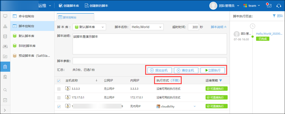Screen dimensions: 285x114
Task: Click the avatar in the history entry
Action: click(237, 34)
